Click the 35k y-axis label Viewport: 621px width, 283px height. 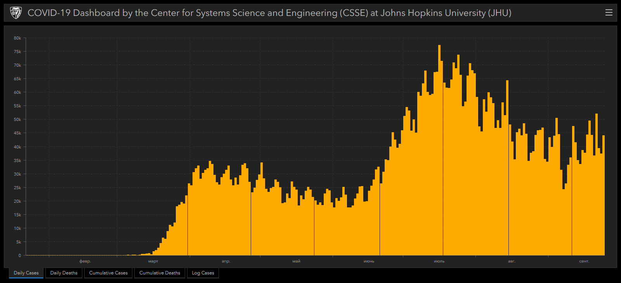(17, 160)
